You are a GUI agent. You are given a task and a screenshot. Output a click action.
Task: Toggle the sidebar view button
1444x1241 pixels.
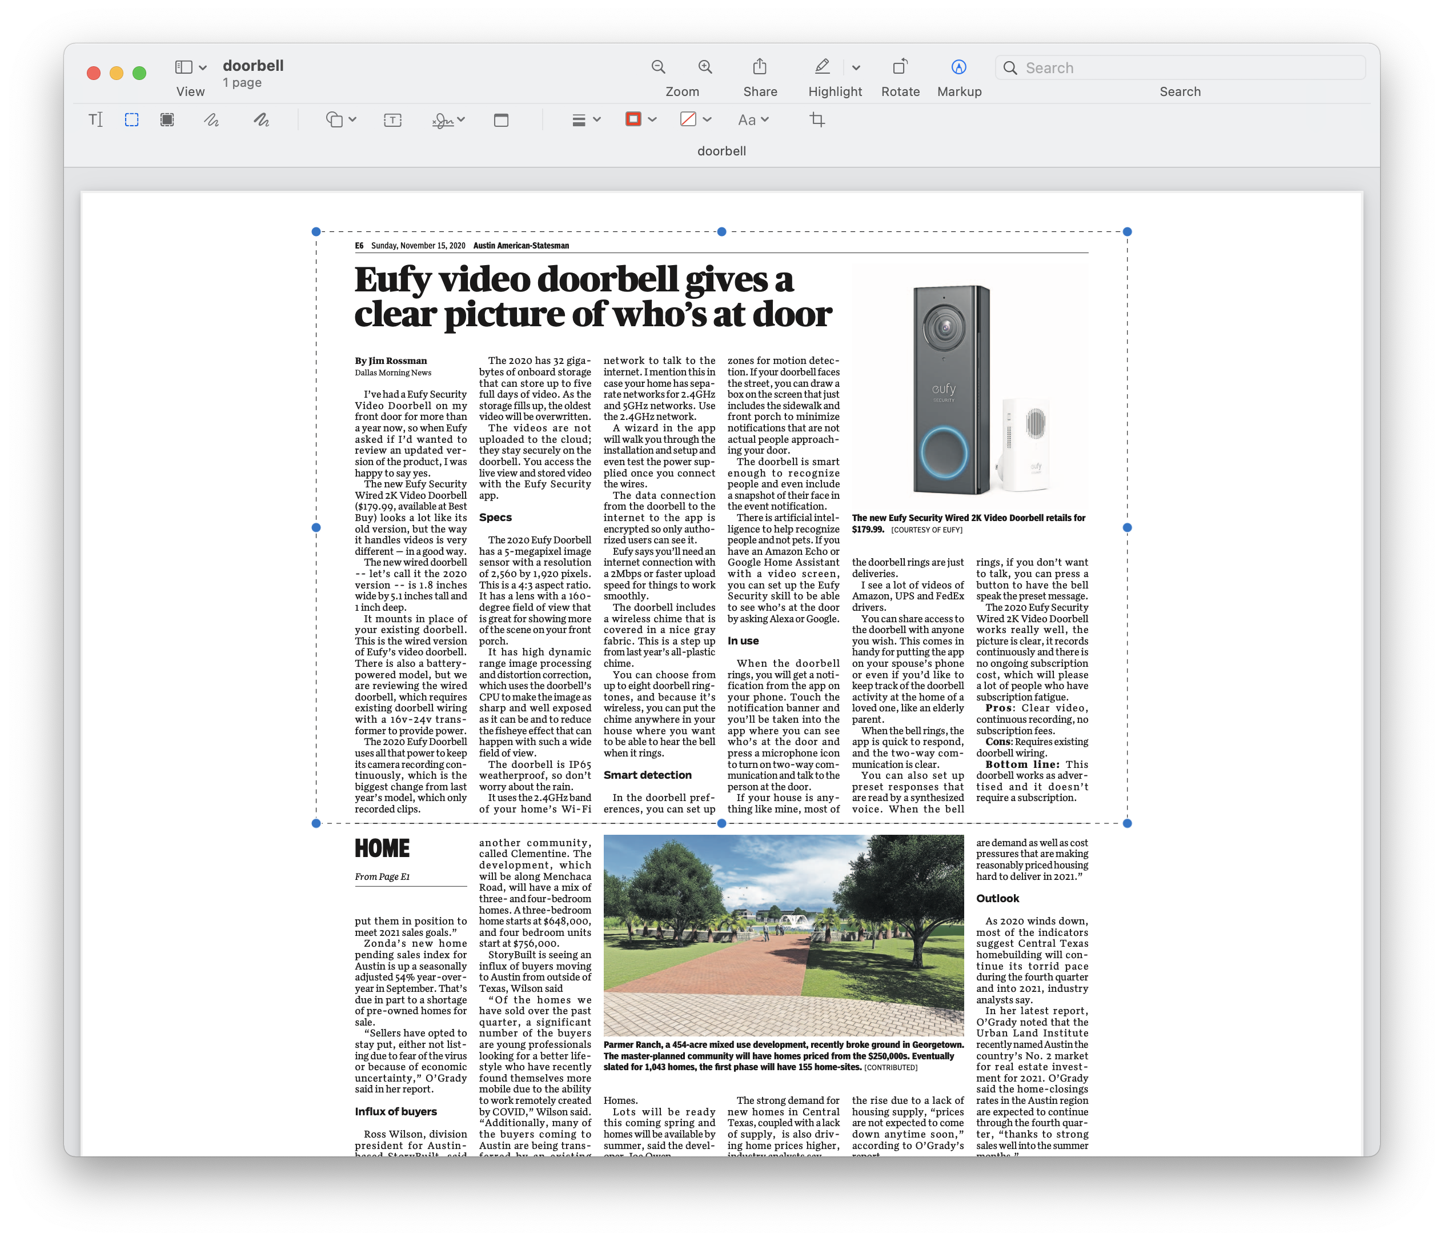(x=184, y=67)
